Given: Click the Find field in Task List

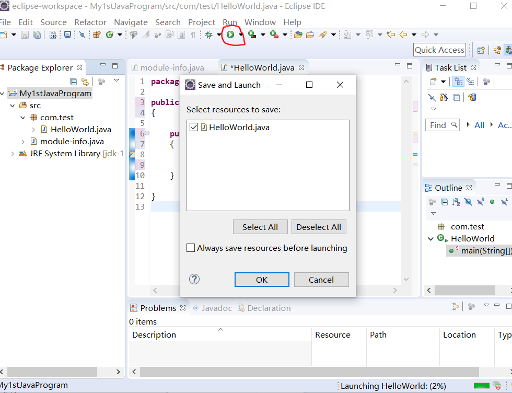Looking at the screenshot, I should 443,125.
